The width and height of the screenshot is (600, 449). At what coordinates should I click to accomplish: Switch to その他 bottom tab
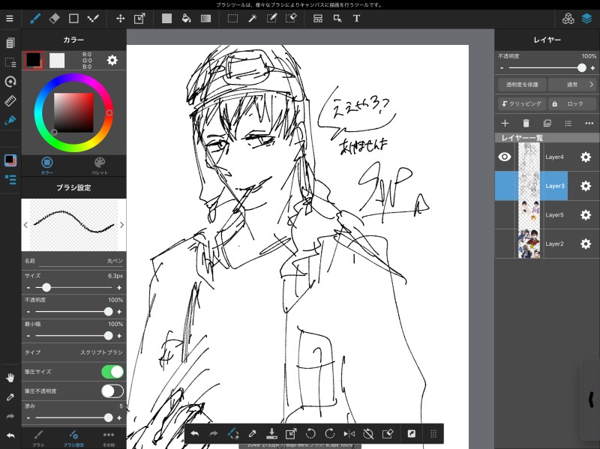(109, 439)
